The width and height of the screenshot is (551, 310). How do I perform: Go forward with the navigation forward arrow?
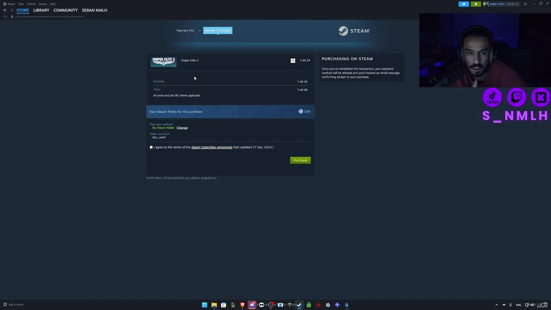(x=12, y=10)
